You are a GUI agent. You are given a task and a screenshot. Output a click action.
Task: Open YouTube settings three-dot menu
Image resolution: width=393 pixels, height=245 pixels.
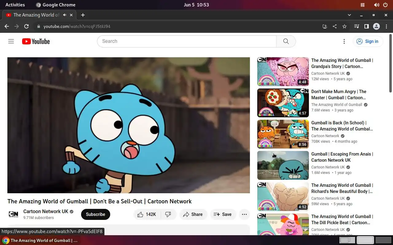coord(344,41)
